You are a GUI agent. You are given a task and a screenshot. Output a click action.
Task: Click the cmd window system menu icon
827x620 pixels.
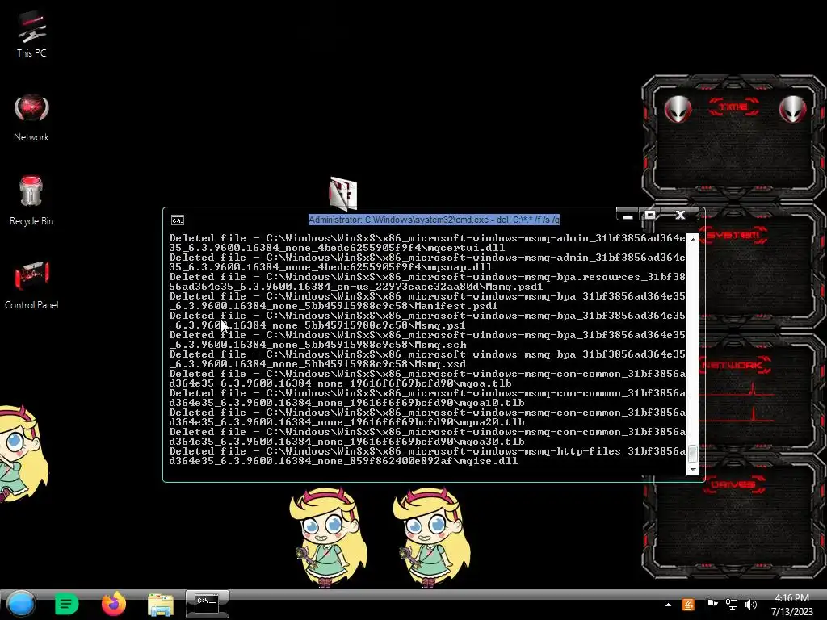[178, 220]
